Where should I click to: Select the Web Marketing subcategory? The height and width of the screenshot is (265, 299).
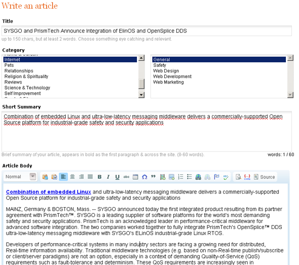click(219, 82)
